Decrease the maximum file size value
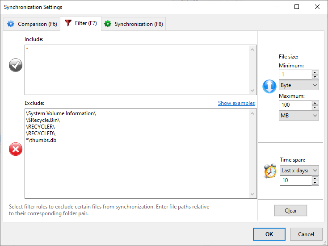The image size is (328, 246). (315, 107)
